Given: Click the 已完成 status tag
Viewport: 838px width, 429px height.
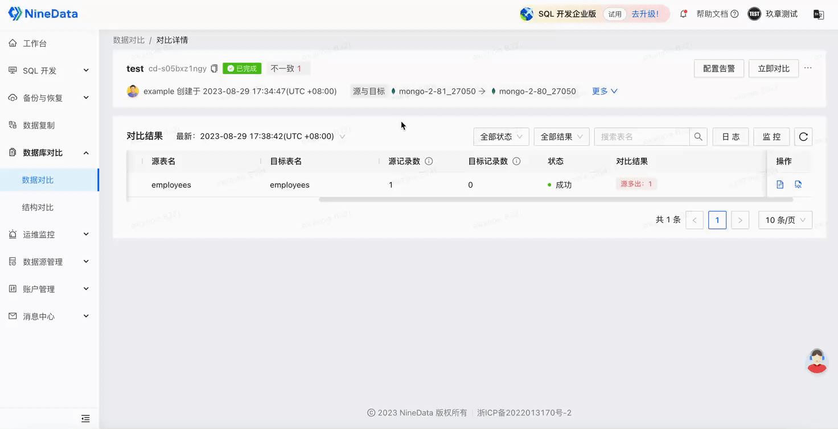Looking at the screenshot, I should coord(242,68).
